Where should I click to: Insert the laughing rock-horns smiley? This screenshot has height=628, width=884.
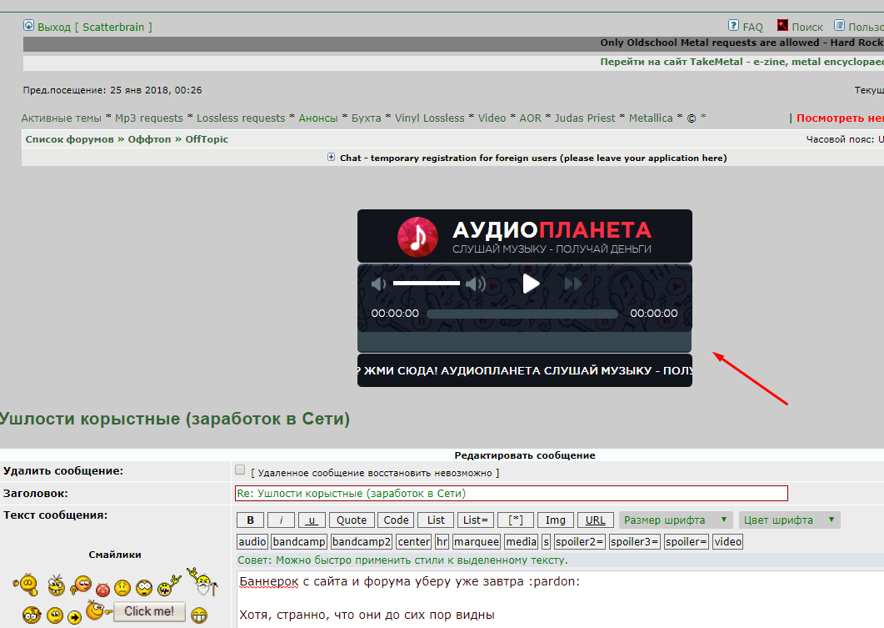pyautogui.click(x=169, y=585)
